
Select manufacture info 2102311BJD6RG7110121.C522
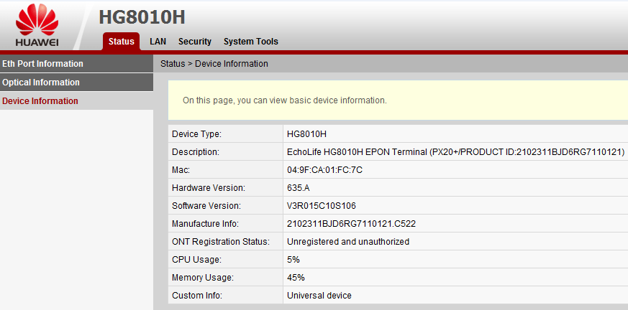[x=351, y=224]
